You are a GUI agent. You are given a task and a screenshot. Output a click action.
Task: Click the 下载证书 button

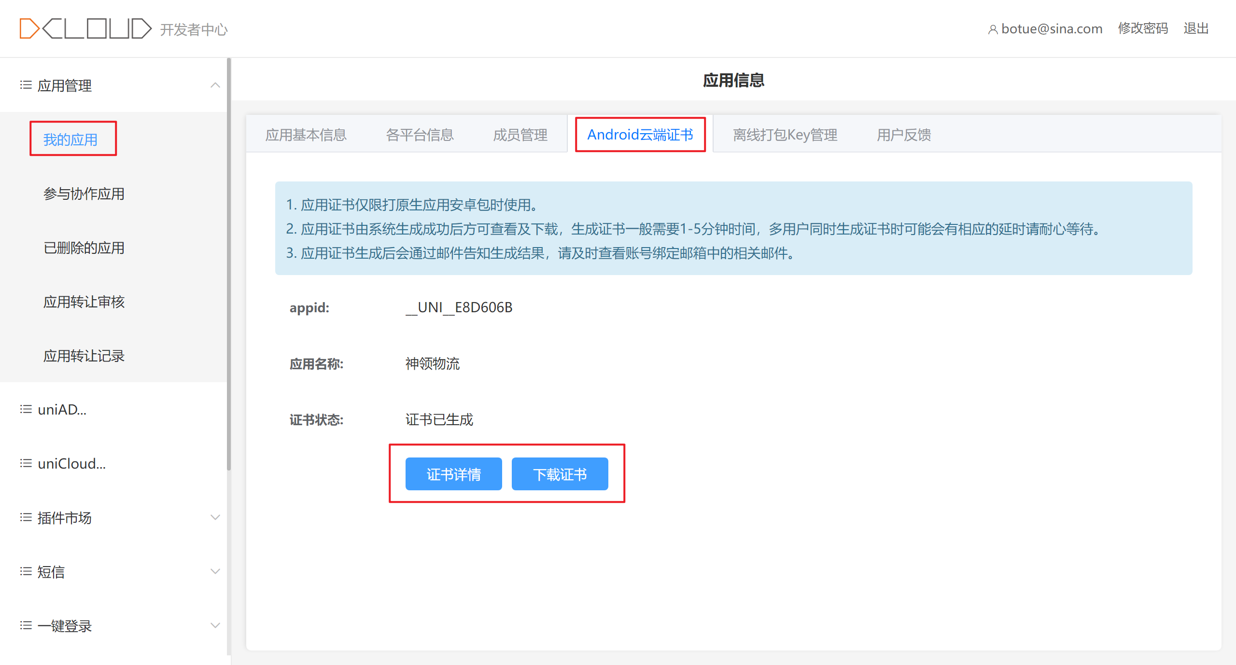pos(560,474)
